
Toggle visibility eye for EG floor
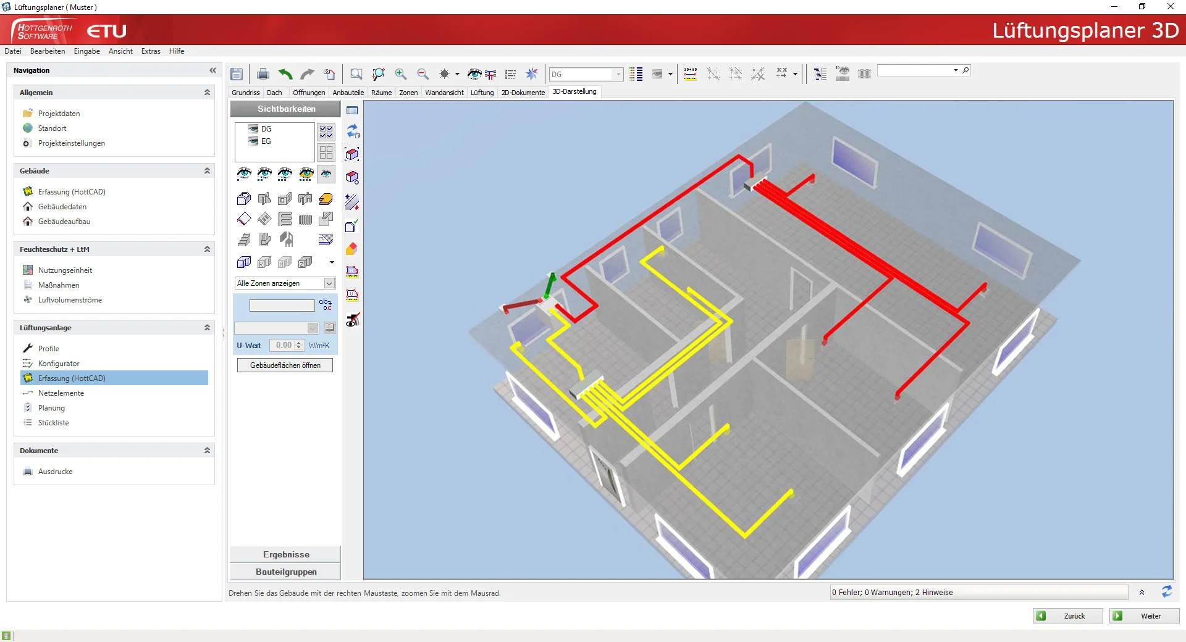[x=253, y=141]
